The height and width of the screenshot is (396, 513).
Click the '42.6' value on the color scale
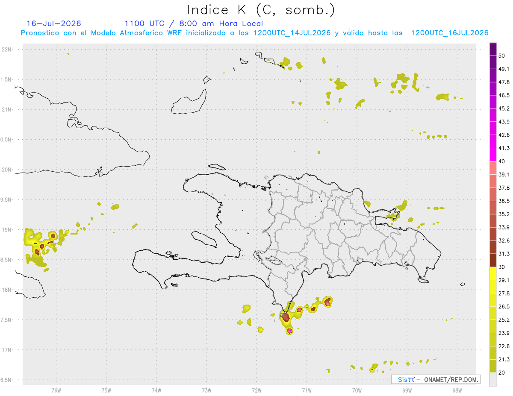[x=504, y=135]
